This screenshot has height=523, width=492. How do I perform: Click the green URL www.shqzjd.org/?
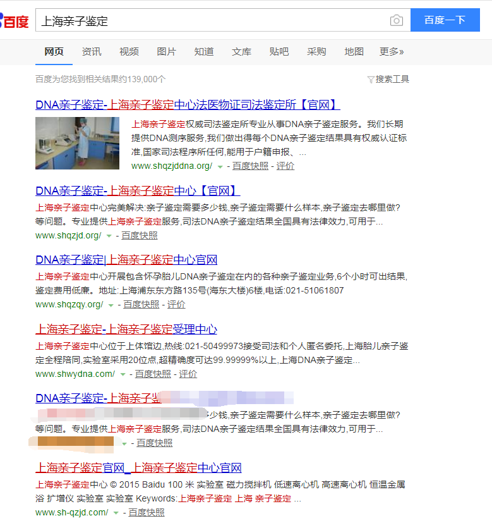68,235
